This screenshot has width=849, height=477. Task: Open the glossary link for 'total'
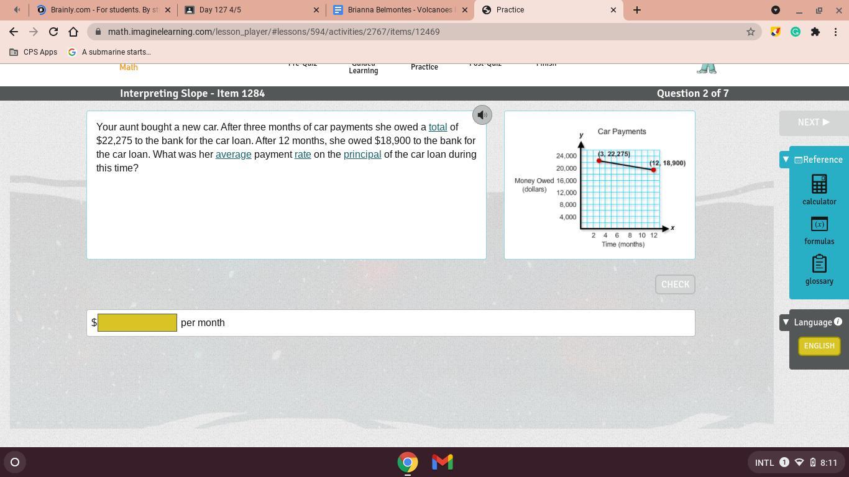pos(438,127)
